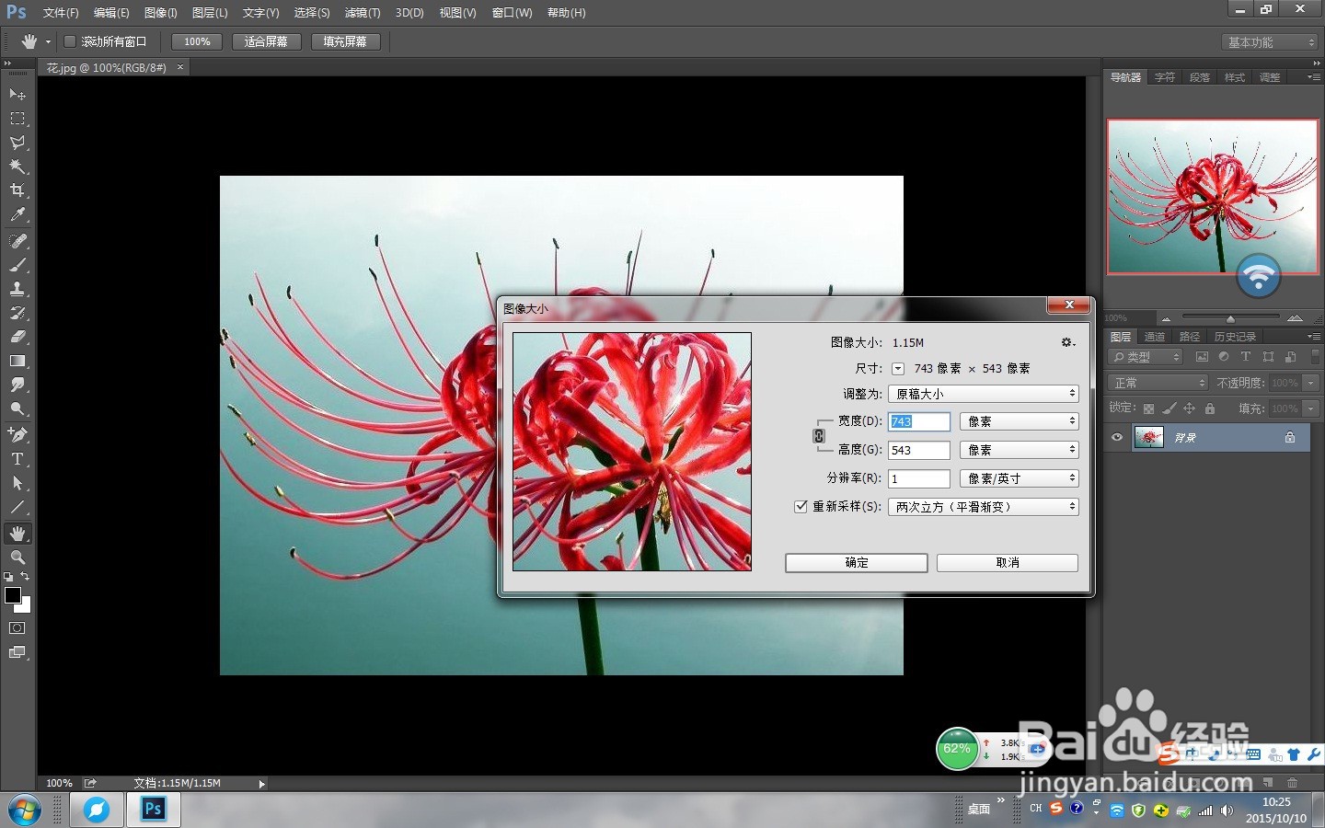Open dimensions unit arrow dropdown
The image size is (1325, 828).
click(898, 369)
